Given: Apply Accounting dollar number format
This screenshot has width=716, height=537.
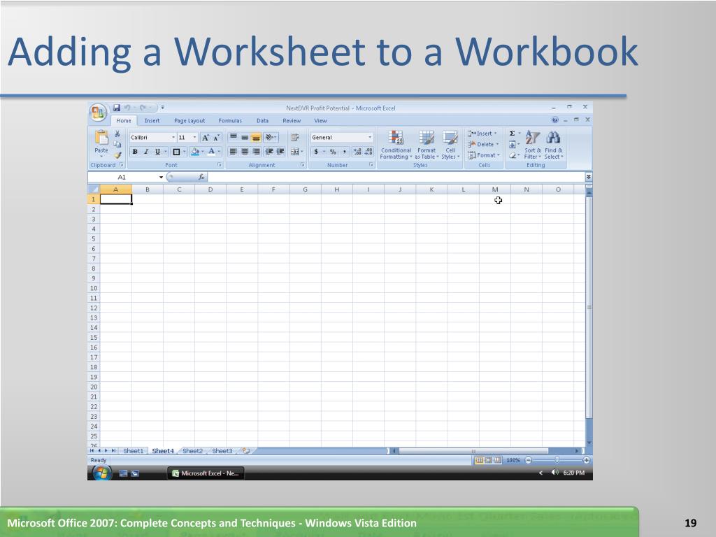Looking at the screenshot, I should click(x=316, y=152).
